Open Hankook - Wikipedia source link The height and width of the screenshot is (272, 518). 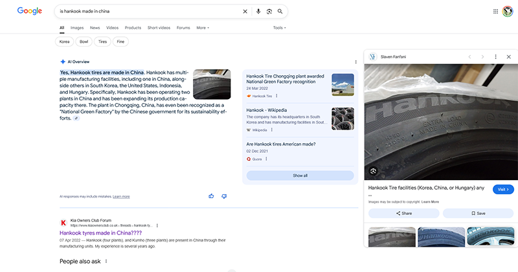tap(267, 110)
